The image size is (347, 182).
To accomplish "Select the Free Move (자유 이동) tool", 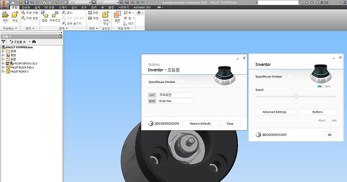I will [x=30, y=13].
